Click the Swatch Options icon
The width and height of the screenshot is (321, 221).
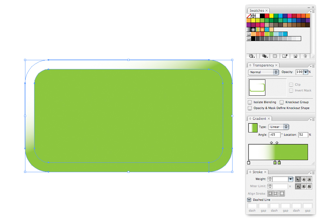pos(275,56)
